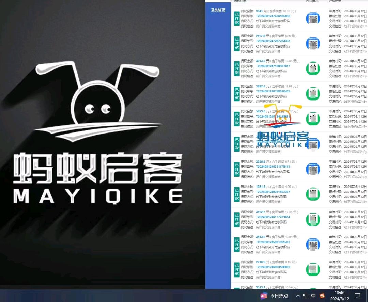The height and width of the screenshot is (302, 368).
Task: Click the fee text 含手续费 10.02 元
Action: coord(282,11)
